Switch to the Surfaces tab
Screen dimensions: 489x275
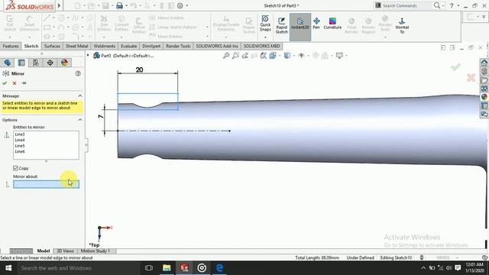tap(52, 46)
